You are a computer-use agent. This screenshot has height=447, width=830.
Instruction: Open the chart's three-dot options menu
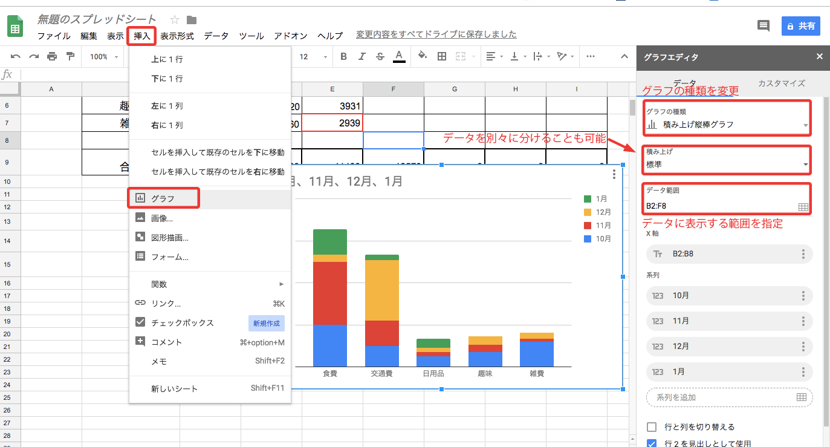click(614, 175)
